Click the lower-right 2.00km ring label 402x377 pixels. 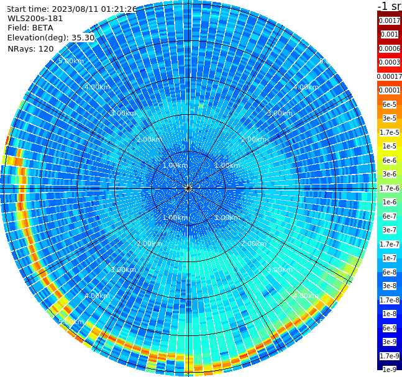click(x=254, y=243)
